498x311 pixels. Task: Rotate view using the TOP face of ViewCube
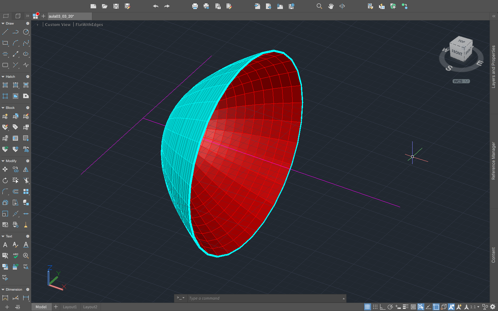click(461, 41)
